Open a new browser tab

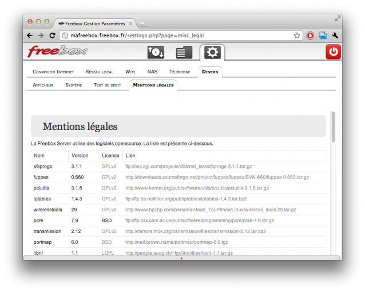pyautogui.click(x=142, y=23)
